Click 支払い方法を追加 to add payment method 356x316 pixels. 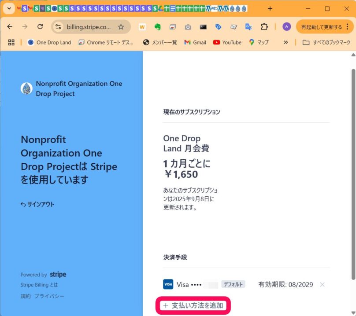[193, 305]
